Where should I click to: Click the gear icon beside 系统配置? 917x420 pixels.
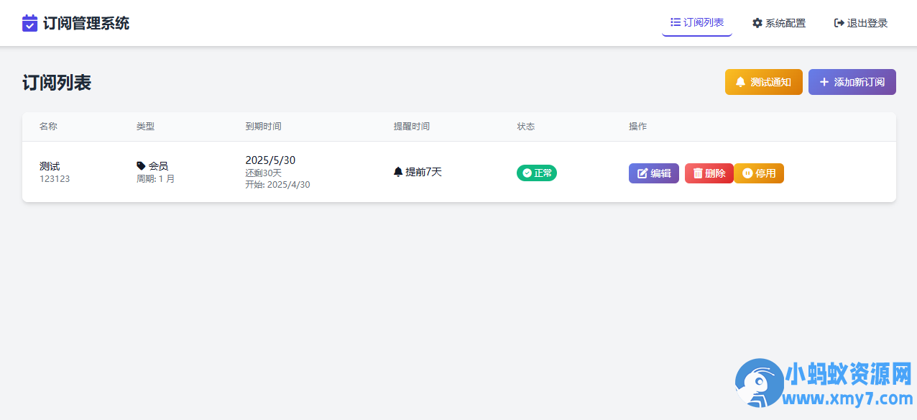click(x=756, y=22)
